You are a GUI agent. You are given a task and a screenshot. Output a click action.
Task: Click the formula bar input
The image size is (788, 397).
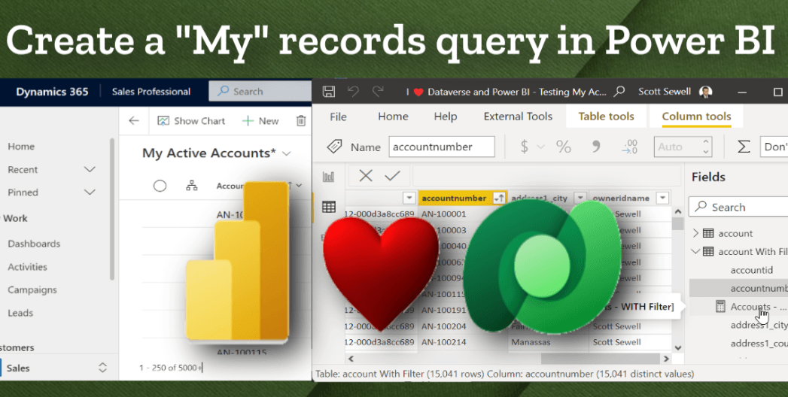pos(546,176)
